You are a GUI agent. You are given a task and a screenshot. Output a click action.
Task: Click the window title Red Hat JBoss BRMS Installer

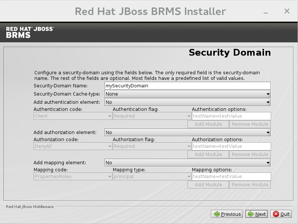pyautogui.click(x=150, y=11)
